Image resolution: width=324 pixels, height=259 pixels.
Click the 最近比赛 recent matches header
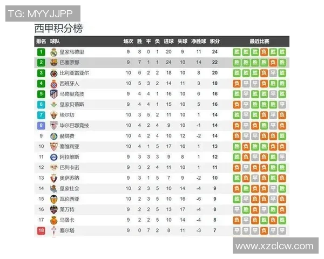click(x=259, y=41)
